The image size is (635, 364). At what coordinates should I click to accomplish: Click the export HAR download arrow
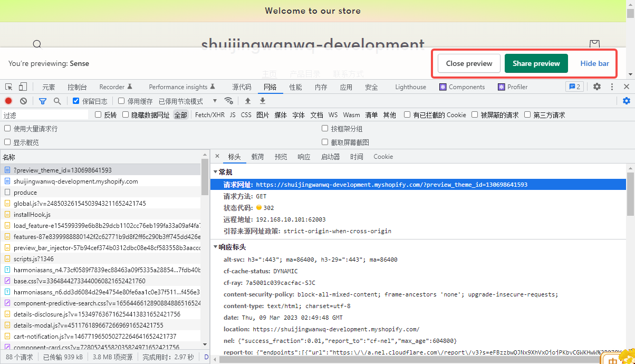pyautogui.click(x=262, y=101)
